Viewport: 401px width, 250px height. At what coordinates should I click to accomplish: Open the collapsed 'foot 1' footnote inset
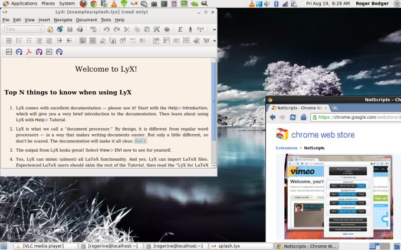pos(140,141)
